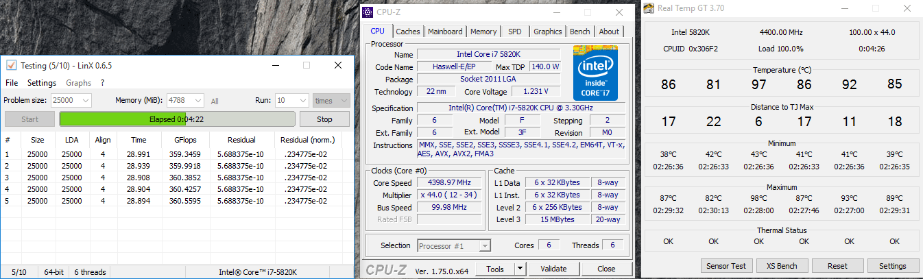This screenshot has width=923, height=279.
Task: Click the Core Speed value 4398.97 MHz
Action: [x=449, y=183]
